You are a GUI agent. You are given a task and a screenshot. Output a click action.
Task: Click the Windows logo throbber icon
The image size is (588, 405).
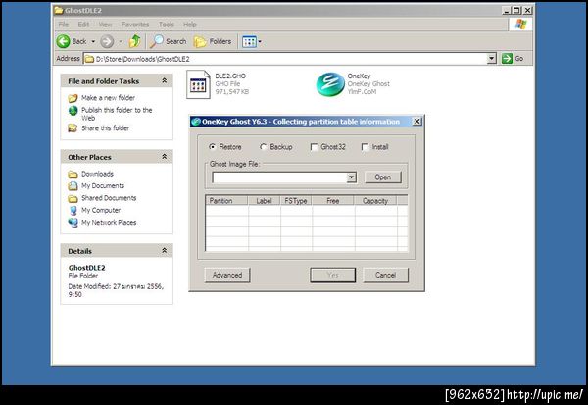pos(520,25)
